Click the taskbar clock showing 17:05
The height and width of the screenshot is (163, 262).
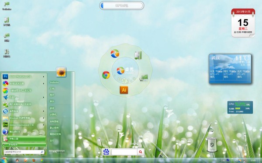pos(253,160)
